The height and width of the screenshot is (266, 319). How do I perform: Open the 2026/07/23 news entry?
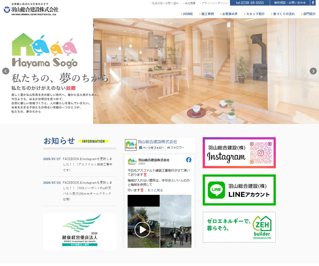(79, 191)
